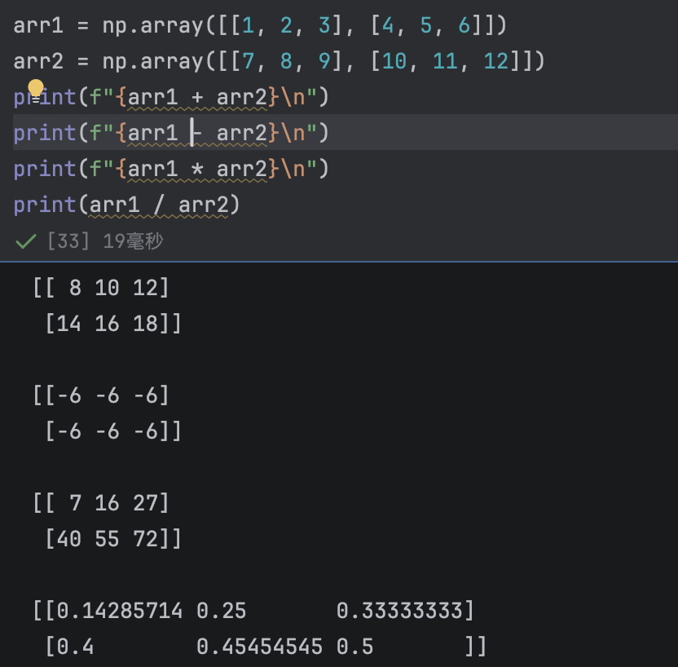Click output row [[ 8 10 12]
This screenshot has width=678, height=667.
coord(101,288)
